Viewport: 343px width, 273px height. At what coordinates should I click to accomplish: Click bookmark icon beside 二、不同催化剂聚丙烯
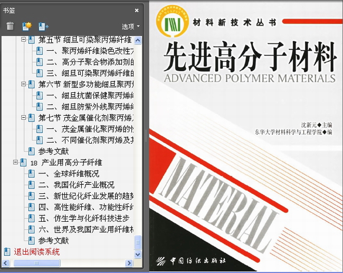point(40,140)
